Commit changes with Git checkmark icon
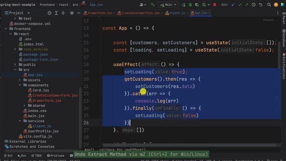Viewport: 286px width, 161px height. point(240,5)
